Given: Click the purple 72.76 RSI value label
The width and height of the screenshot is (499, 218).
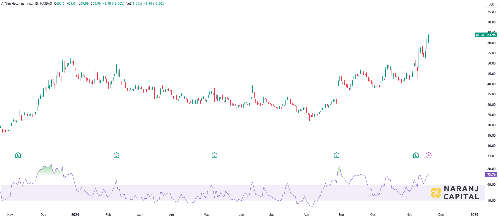Looking at the screenshot, I should [491, 175].
